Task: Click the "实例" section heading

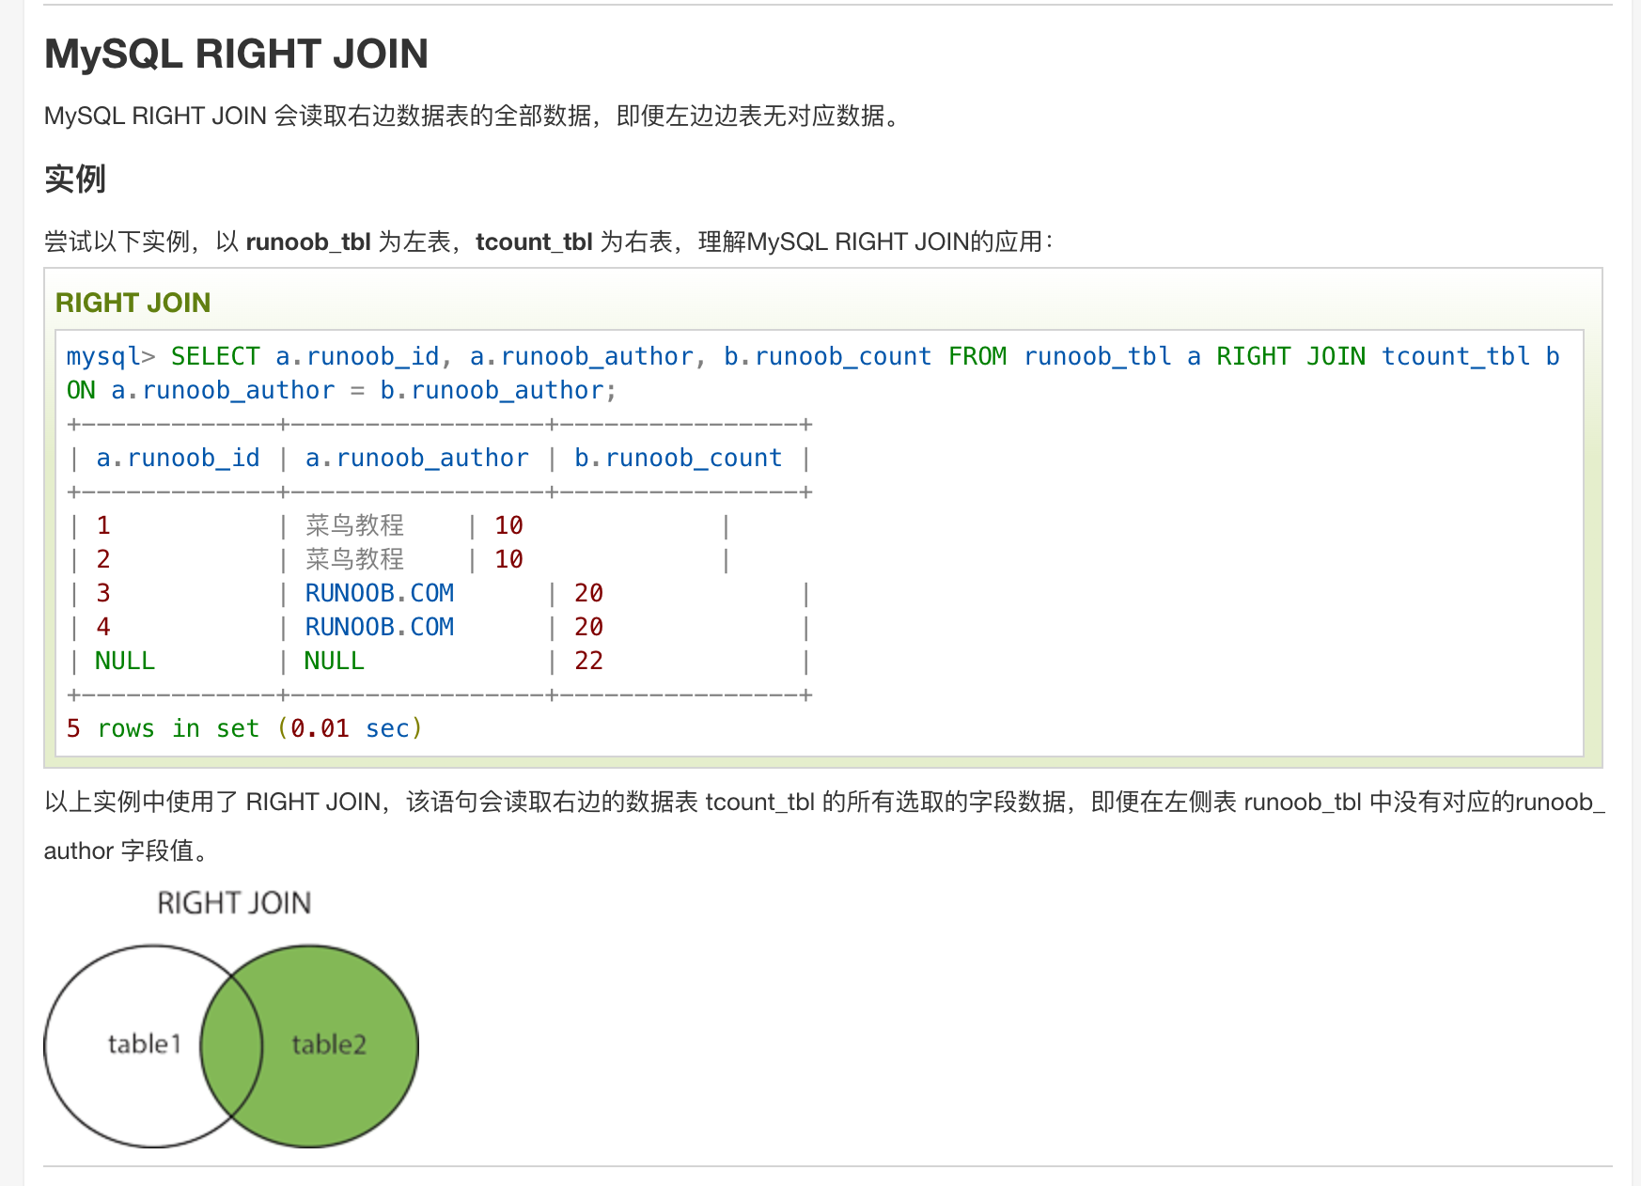Action: pyautogui.click(x=75, y=179)
